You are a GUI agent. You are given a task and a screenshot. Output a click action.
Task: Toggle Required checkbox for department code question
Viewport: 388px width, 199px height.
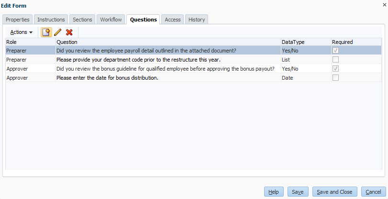[x=335, y=60]
